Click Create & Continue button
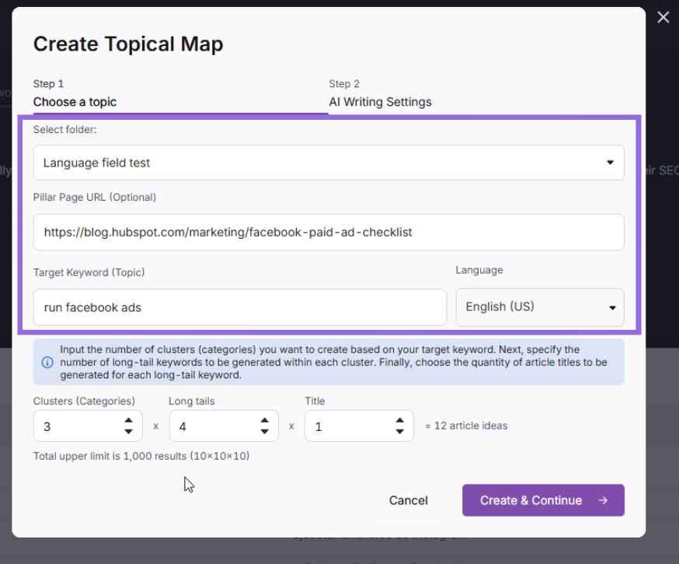The width and height of the screenshot is (679, 564). pos(543,500)
